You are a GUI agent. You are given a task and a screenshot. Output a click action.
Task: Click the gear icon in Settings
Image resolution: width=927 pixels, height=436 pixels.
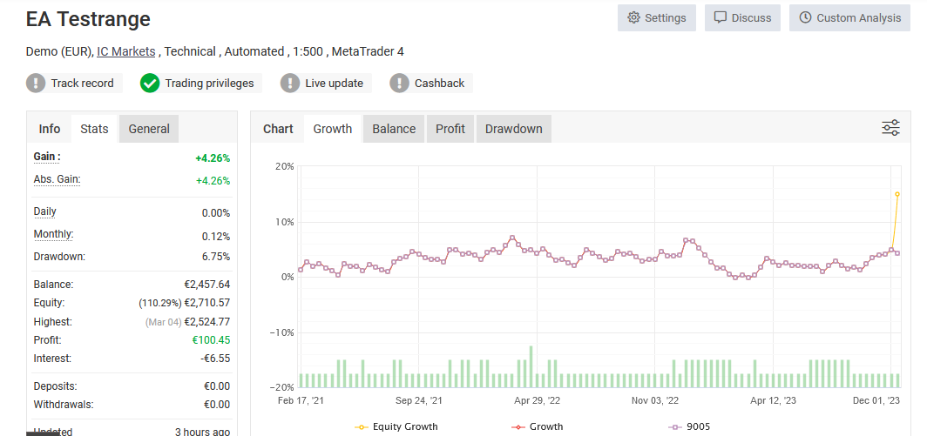coord(633,18)
